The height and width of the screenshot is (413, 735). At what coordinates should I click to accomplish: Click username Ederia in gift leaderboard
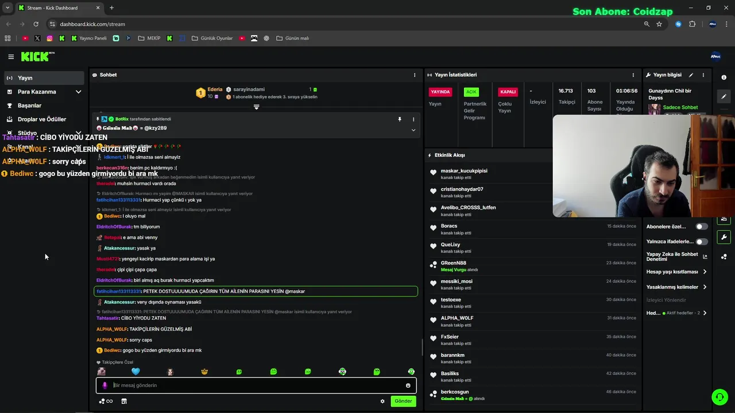pyautogui.click(x=215, y=89)
